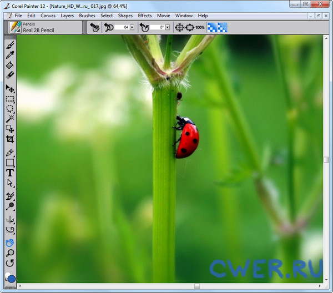Choose the Eraser tool
This screenshot has width=333, height=293.
(x=10, y=75)
